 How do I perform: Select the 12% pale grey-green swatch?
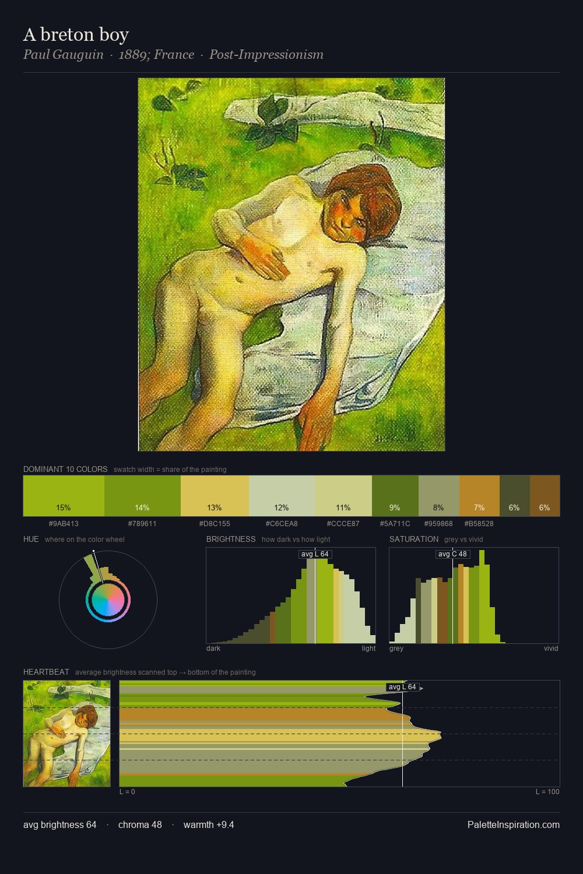(x=282, y=496)
